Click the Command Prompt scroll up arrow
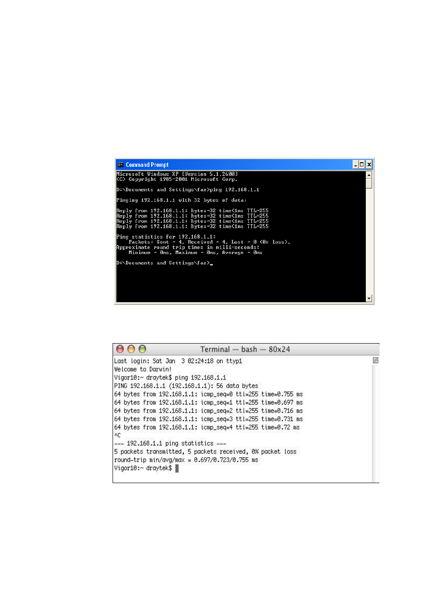Screen dimensions: 433x614 tap(369, 175)
